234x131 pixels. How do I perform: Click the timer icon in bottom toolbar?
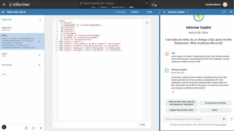(x=26, y=128)
